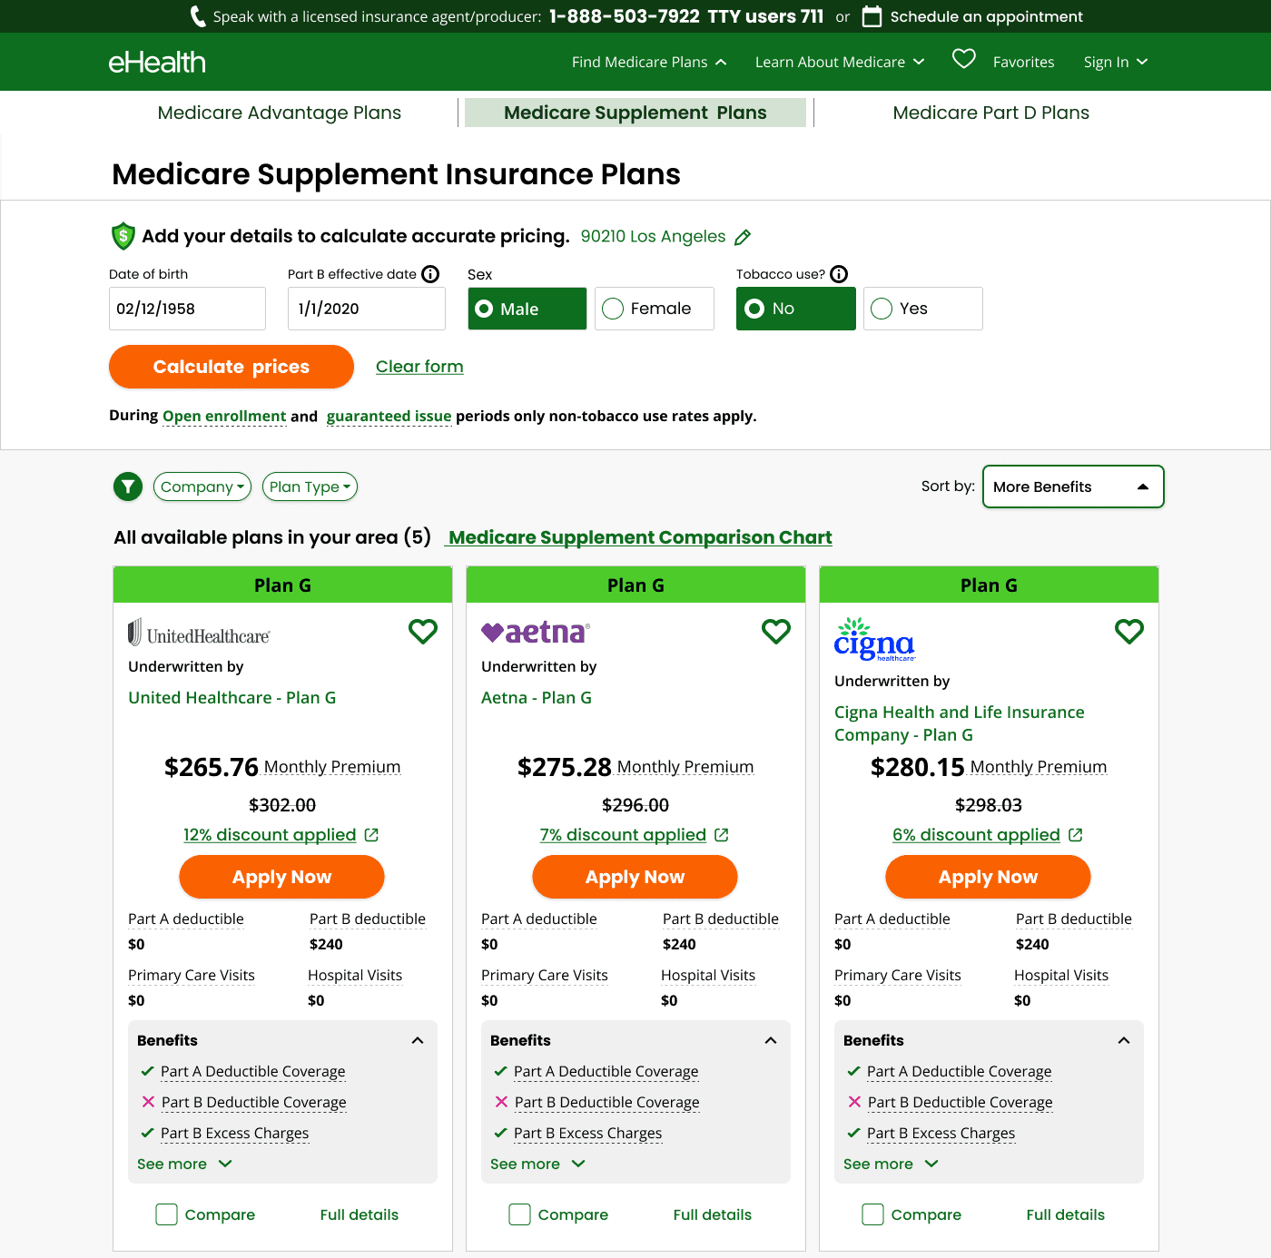Open the external link icon beside 12% discount applied

(x=371, y=835)
